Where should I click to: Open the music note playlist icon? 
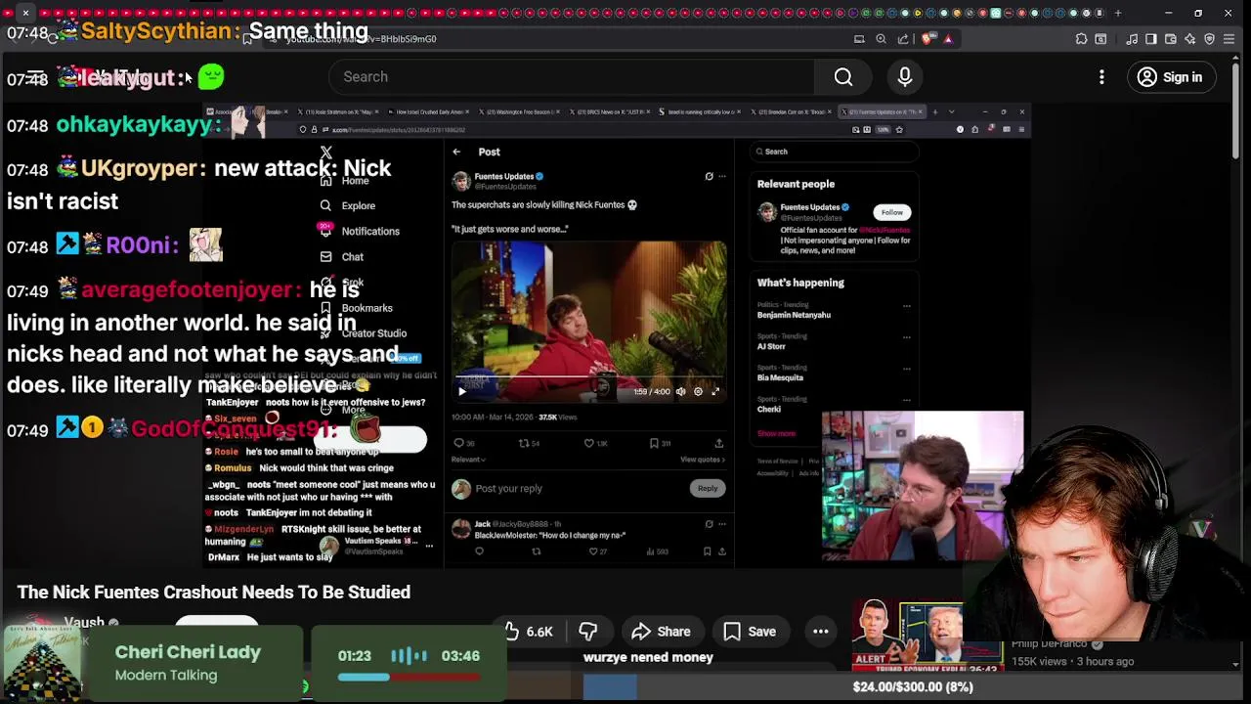[1132, 39]
